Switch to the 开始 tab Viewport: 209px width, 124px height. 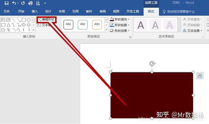pos(21,11)
